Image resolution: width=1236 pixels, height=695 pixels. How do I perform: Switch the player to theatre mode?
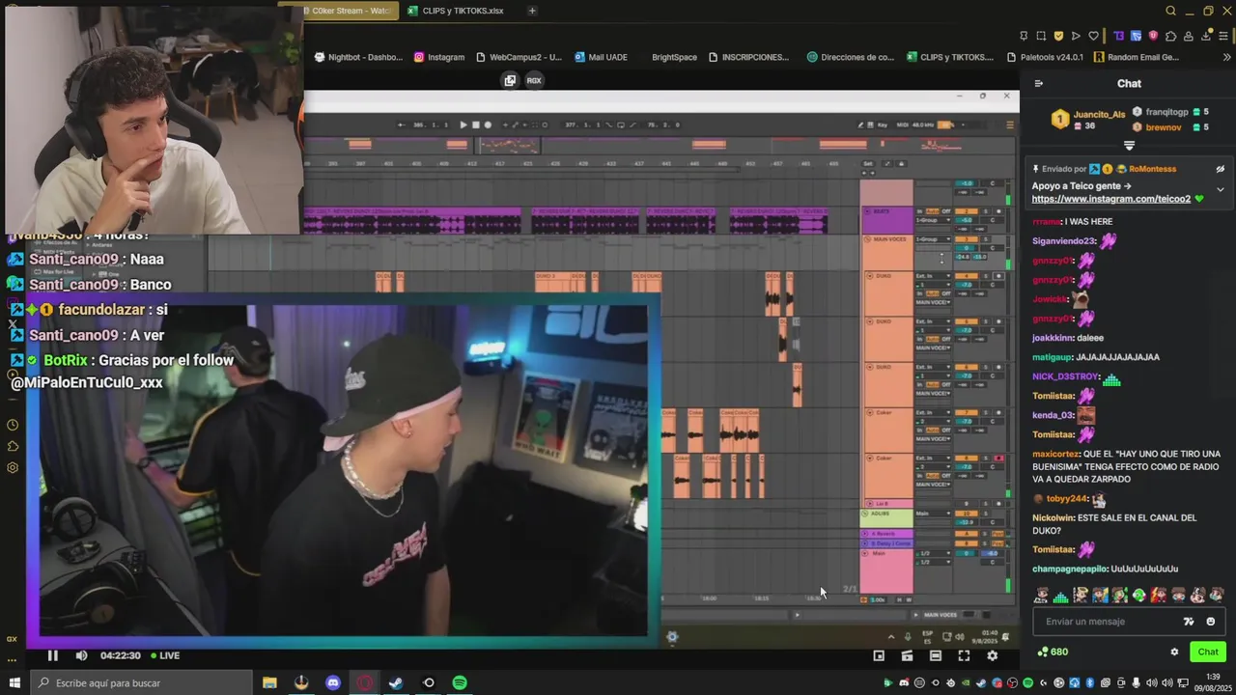pos(935,655)
